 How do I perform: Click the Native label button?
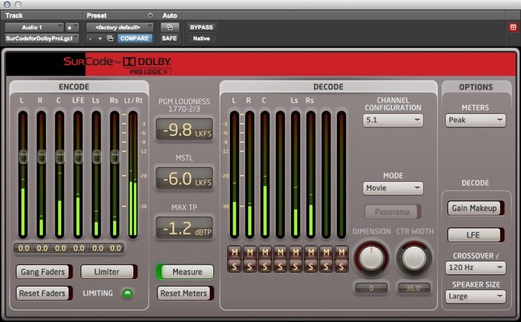(201, 38)
